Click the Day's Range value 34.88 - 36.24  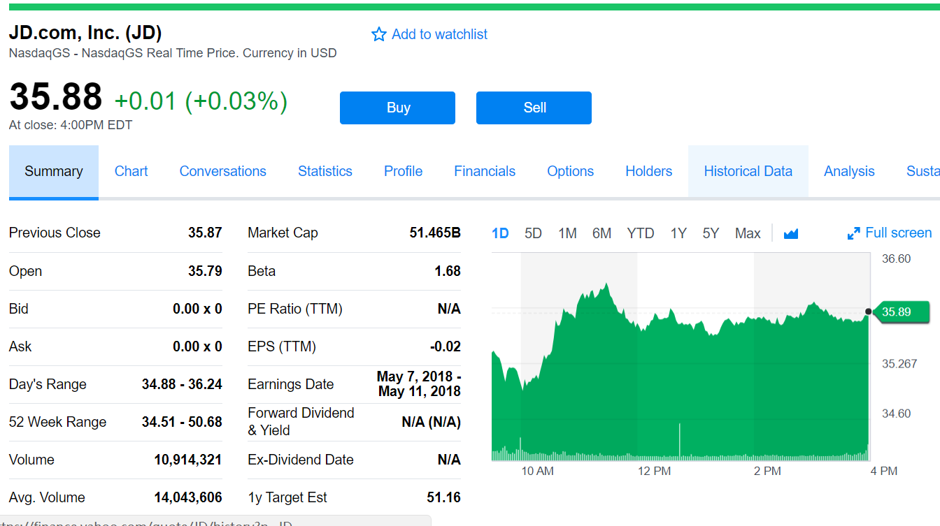click(182, 384)
